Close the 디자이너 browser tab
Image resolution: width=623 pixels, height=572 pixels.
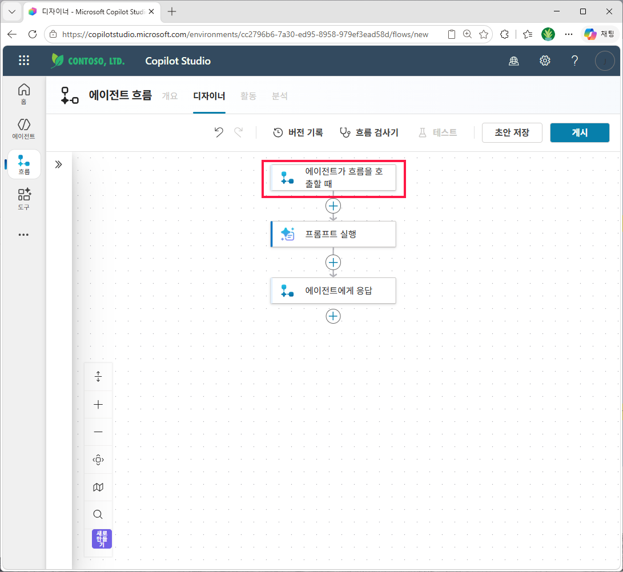coord(151,11)
